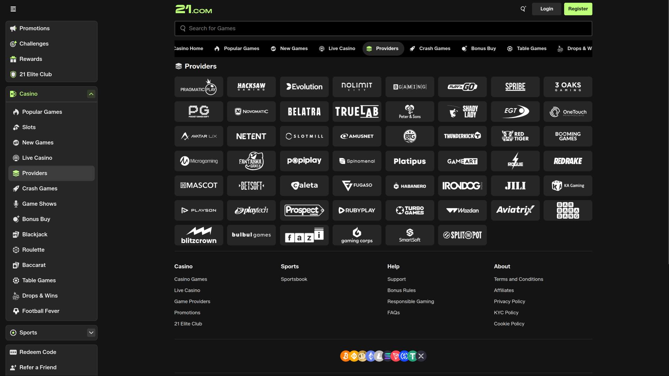Select the Thunderkick provider logo
This screenshot has height=376, width=669.
coord(462,136)
